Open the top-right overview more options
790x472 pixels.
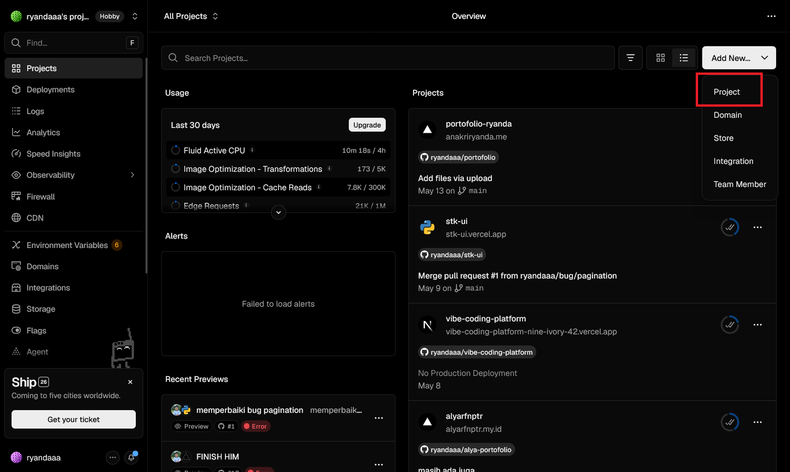click(x=772, y=16)
